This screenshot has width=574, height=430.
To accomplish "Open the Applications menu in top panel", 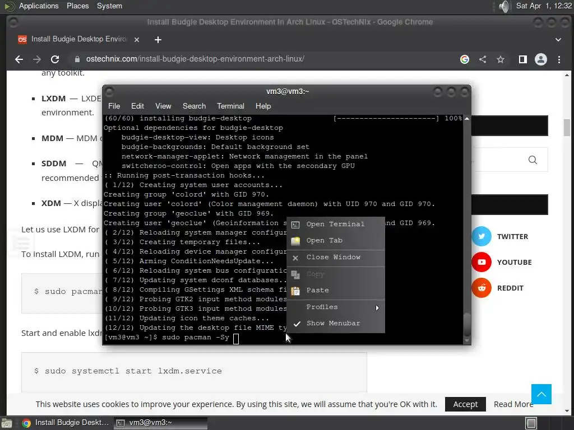I will point(39,6).
